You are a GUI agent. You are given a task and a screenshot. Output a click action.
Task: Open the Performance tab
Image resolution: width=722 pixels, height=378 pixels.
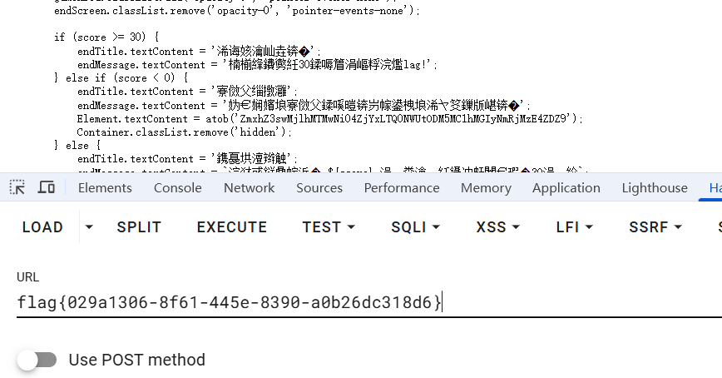[x=402, y=188]
